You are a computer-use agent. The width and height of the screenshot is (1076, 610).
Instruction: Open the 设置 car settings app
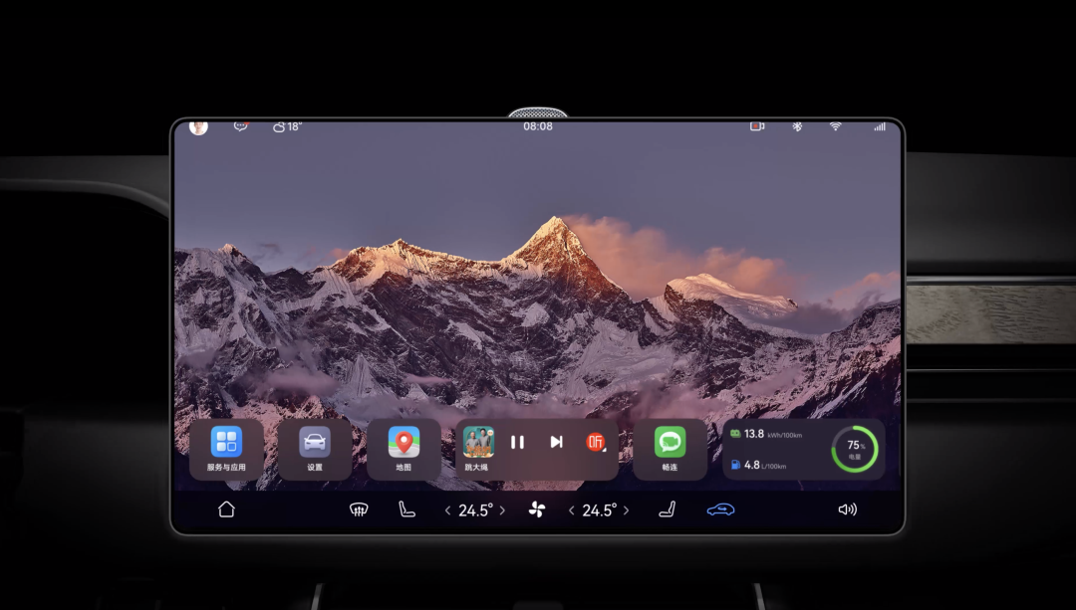point(315,443)
